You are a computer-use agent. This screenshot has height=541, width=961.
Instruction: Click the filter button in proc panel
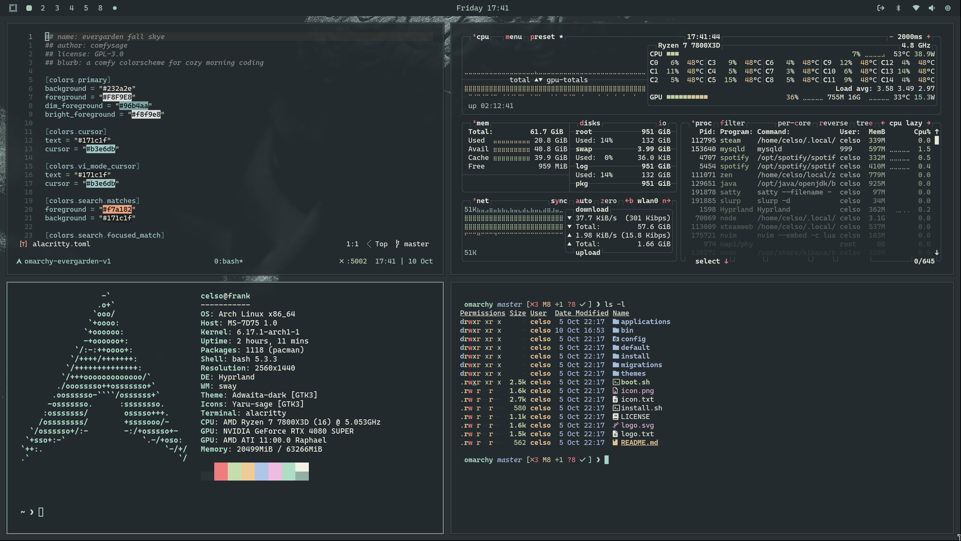click(732, 123)
